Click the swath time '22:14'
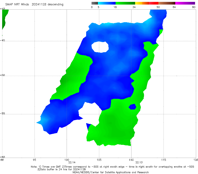 [72, 162]
